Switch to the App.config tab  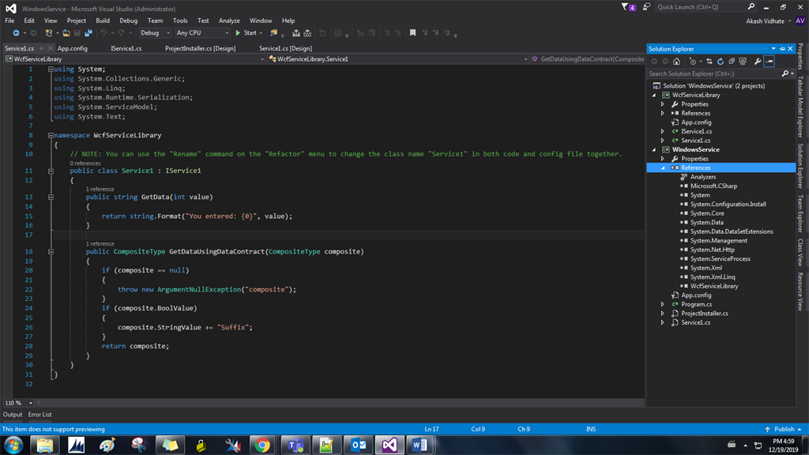(71, 47)
